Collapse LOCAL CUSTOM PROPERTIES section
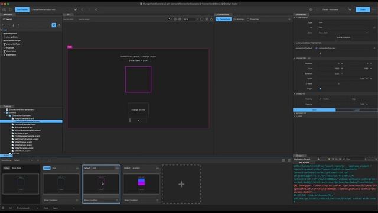The width and height of the screenshot is (378, 213). pos(294,43)
